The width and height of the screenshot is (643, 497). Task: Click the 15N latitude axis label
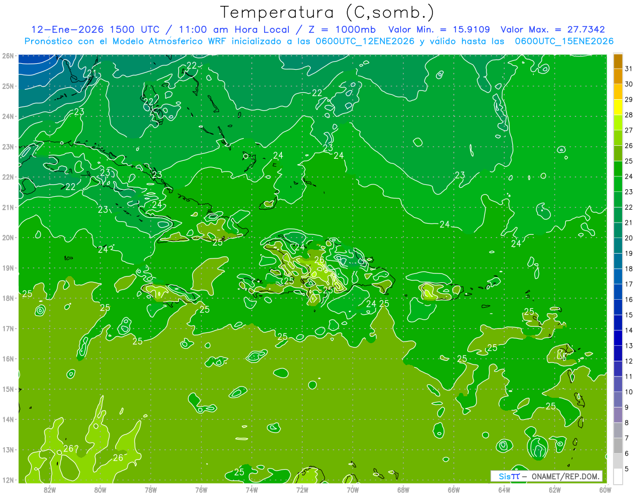coord(8,389)
